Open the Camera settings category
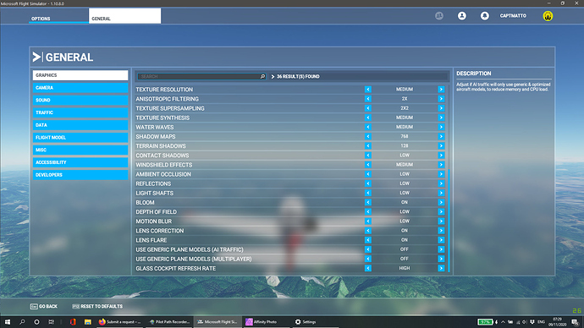The width and height of the screenshot is (584, 328). 80,88
